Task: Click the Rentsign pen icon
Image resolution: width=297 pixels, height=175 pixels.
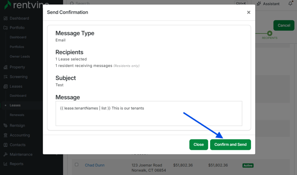Action: click(x=5, y=125)
